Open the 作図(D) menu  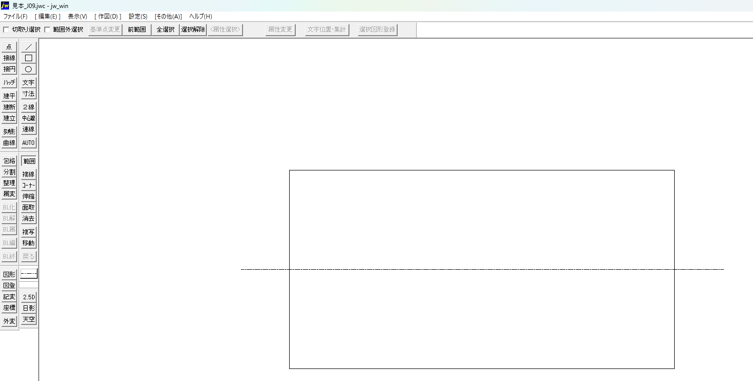click(108, 17)
